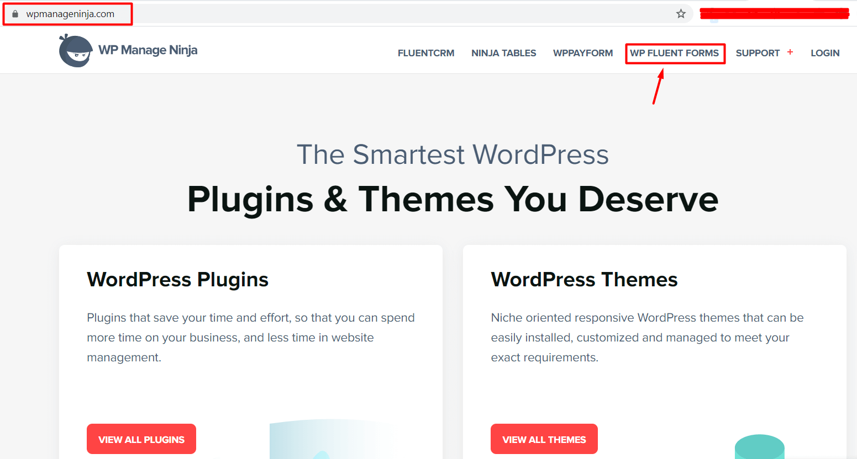
Task: Click the plugins description starting 'Plugins that save'
Action: (251, 338)
